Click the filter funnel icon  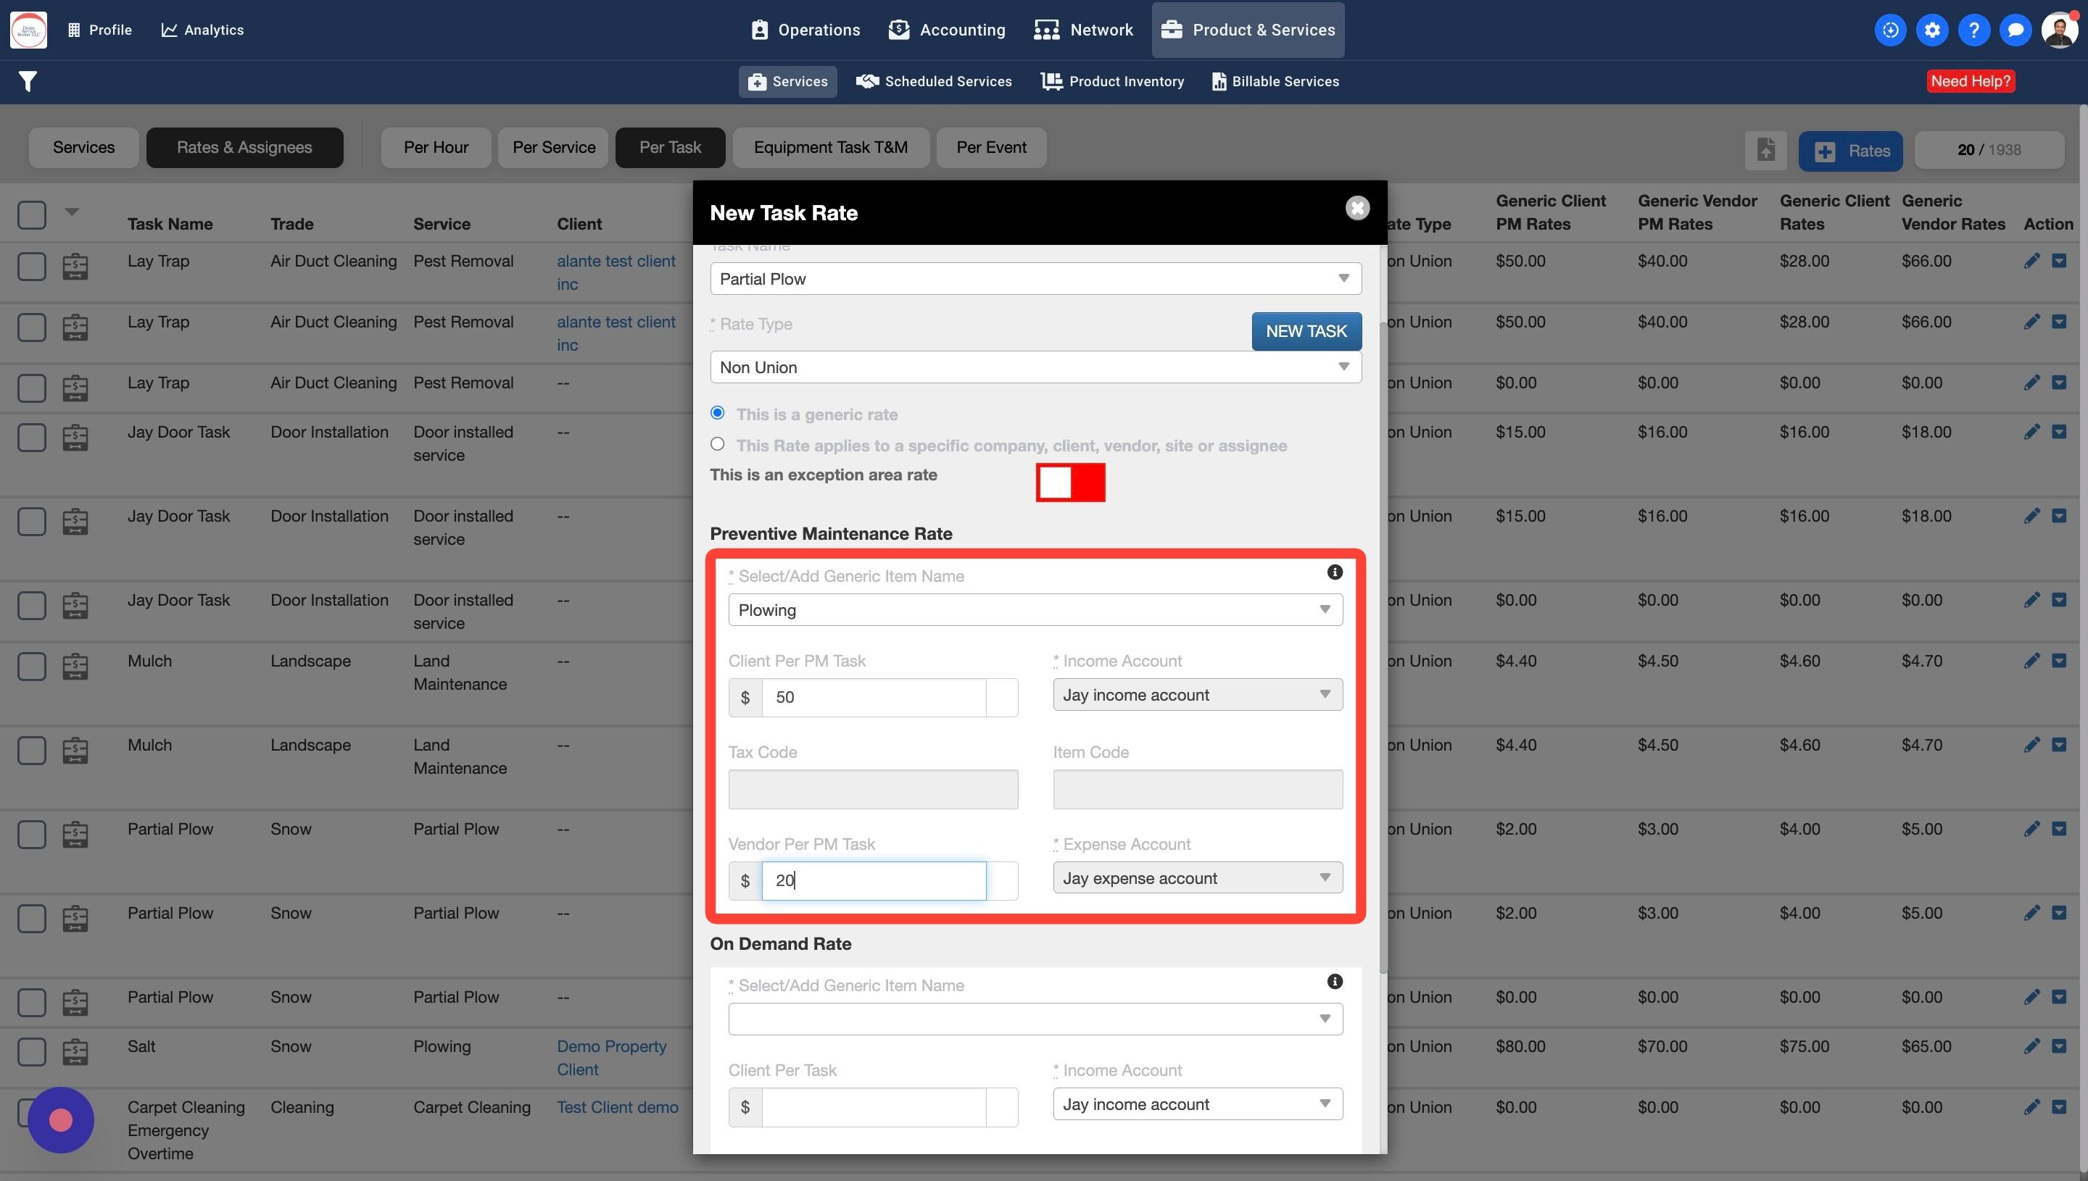click(x=28, y=81)
